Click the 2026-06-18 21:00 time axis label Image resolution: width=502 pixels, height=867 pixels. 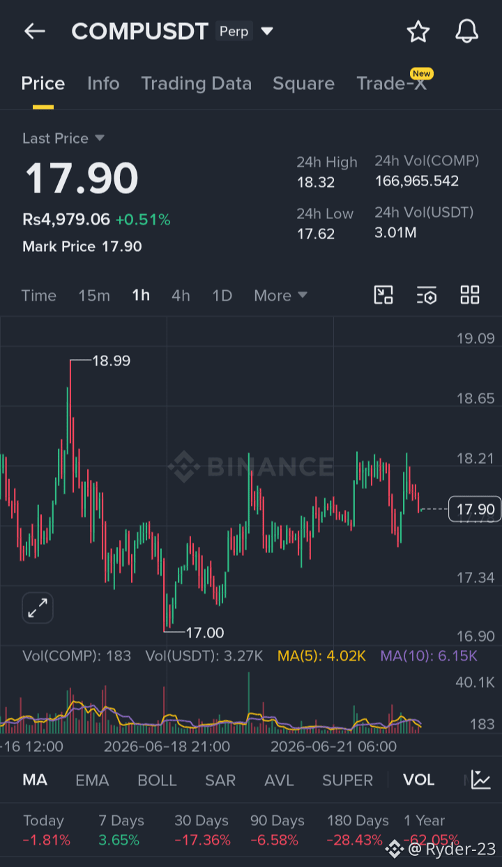(x=167, y=746)
